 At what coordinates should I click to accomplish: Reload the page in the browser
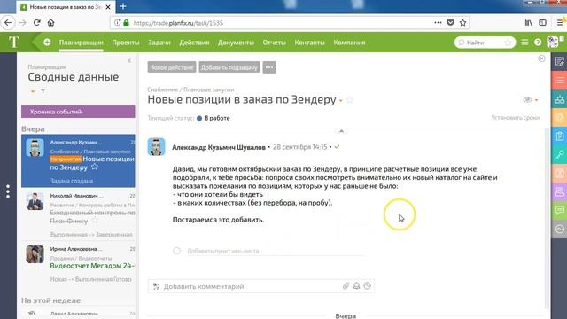tap(36, 22)
